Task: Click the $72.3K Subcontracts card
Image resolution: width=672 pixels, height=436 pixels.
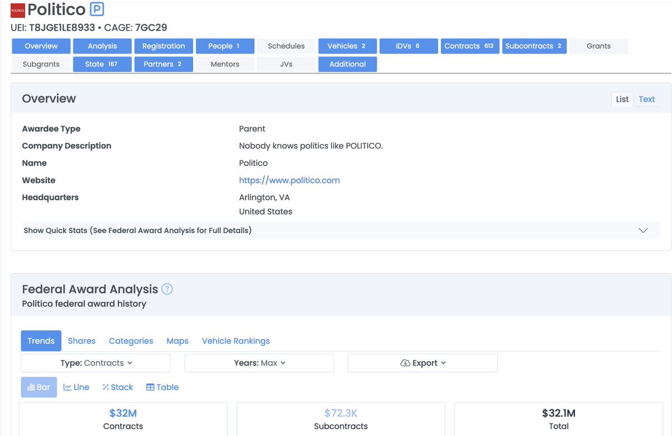Action: coord(341,419)
